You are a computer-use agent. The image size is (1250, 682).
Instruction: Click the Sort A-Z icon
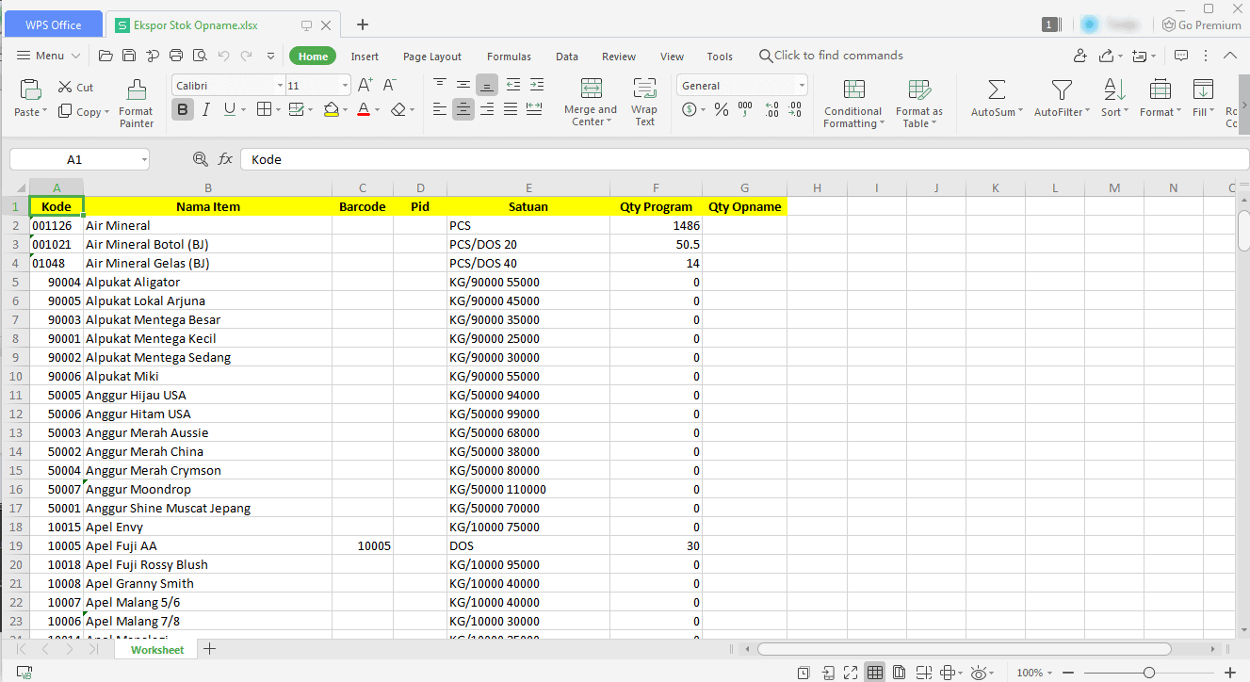click(1114, 89)
